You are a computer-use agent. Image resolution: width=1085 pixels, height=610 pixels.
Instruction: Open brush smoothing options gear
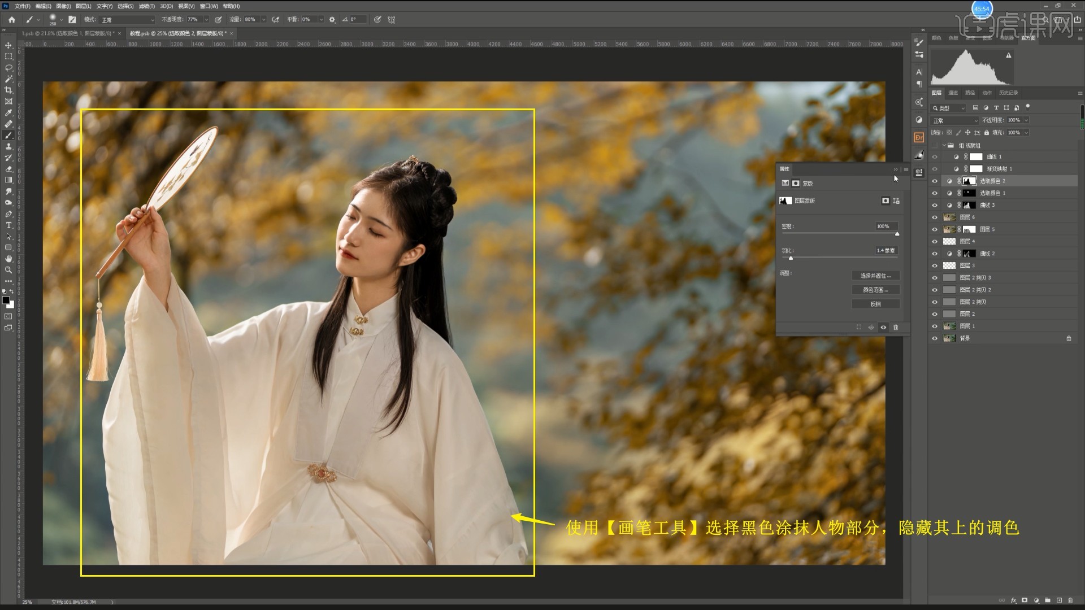[332, 19]
